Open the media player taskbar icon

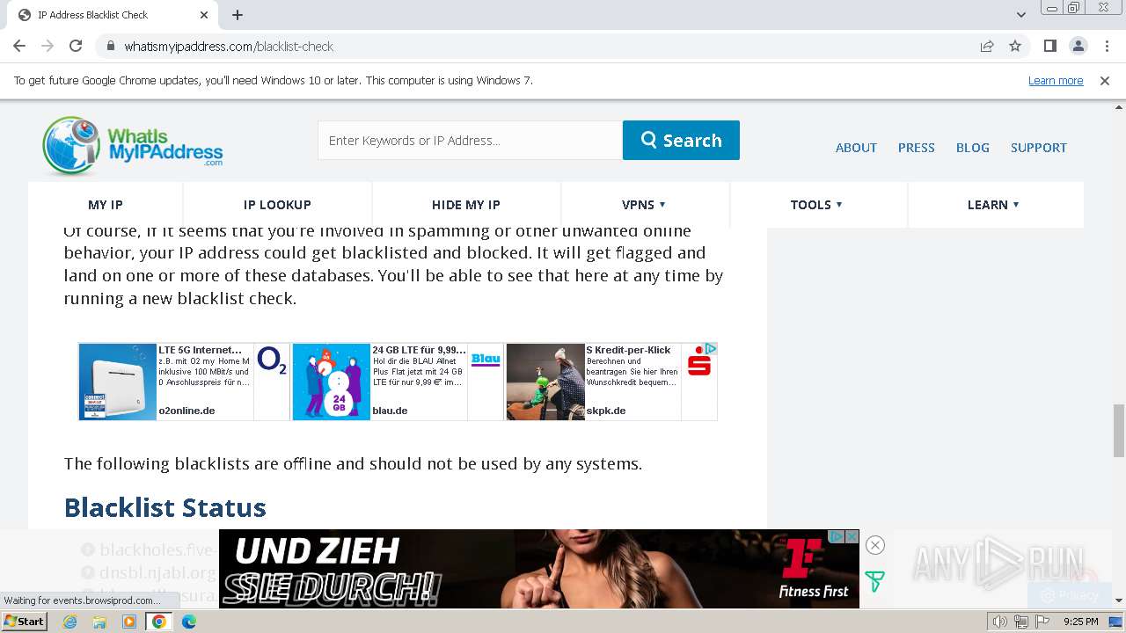(x=129, y=622)
